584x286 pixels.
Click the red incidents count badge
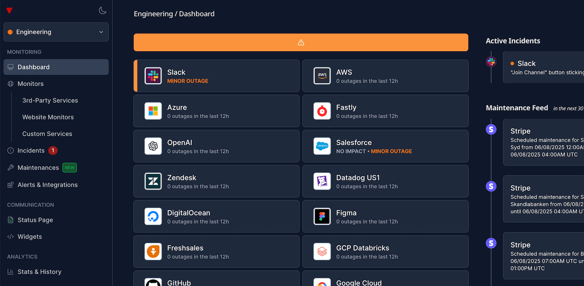click(x=53, y=150)
